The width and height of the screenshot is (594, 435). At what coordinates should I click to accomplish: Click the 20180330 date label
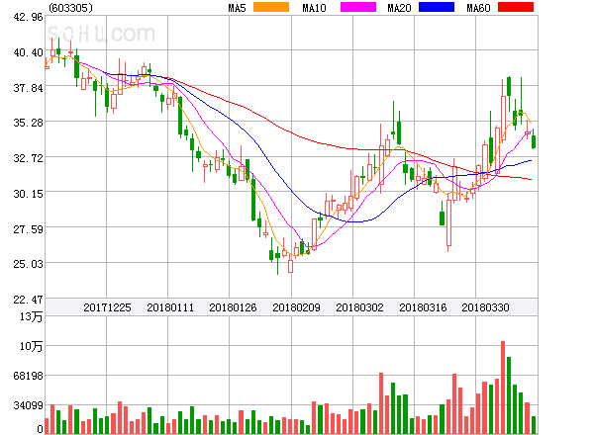point(485,307)
